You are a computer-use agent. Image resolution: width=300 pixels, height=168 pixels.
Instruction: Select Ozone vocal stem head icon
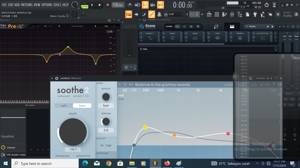click(x=184, y=26)
